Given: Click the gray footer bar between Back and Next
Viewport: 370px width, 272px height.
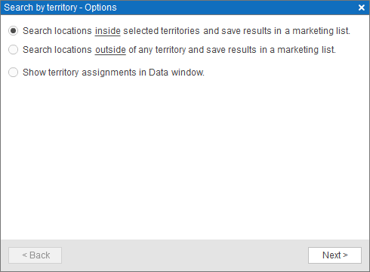Looking at the screenshot, I should [x=185, y=255].
